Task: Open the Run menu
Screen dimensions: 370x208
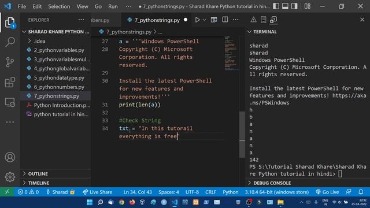Action: tap(113, 6)
